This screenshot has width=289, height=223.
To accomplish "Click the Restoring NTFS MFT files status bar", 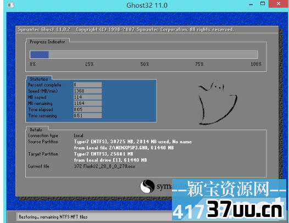I will pos(95,217).
